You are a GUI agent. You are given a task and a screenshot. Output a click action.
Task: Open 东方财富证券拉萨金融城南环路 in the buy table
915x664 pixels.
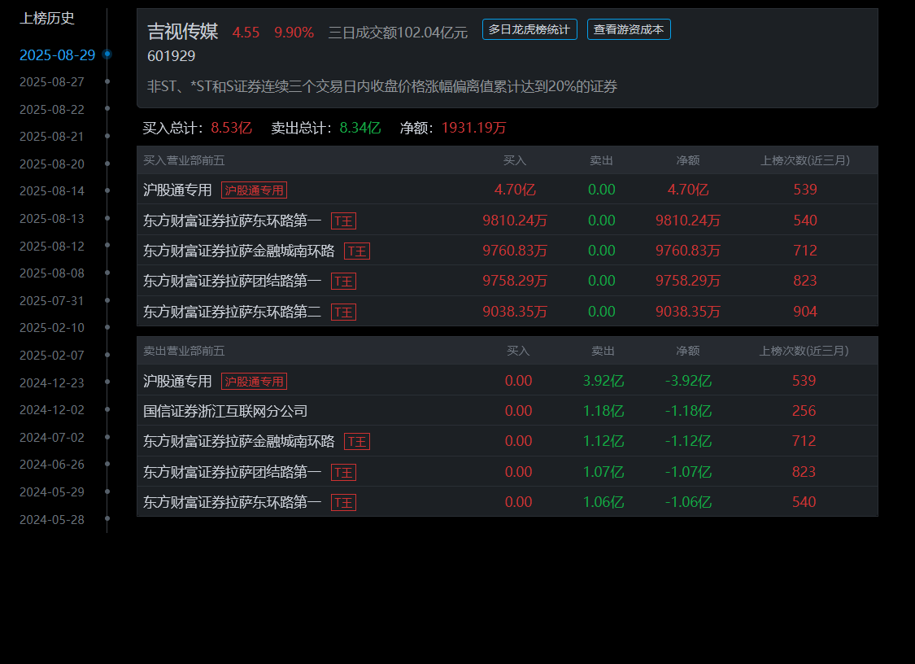tap(238, 251)
